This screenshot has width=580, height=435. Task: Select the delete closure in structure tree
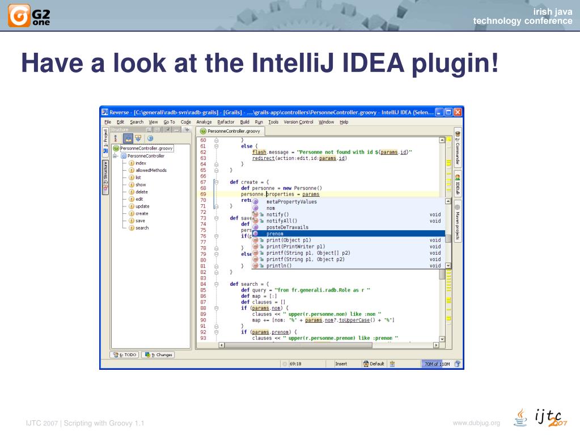138,192
